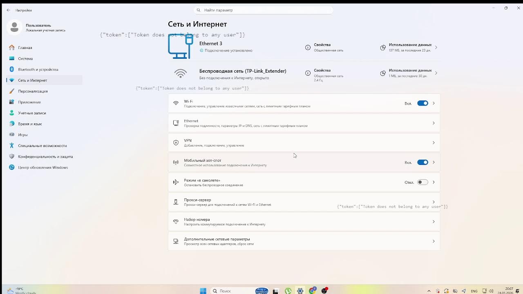Turn off the Wi-Fi switch
The height and width of the screenshot is (294, 523).
click(x=422, y=103)
